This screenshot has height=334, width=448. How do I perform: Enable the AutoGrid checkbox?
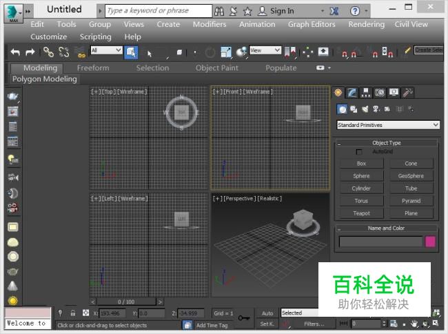pos(359,151)
